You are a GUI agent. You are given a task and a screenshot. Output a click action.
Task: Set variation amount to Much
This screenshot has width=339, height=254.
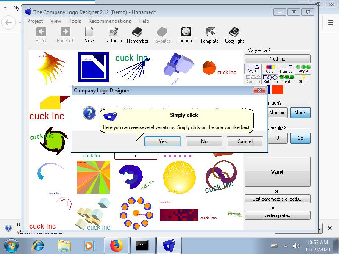300,113
